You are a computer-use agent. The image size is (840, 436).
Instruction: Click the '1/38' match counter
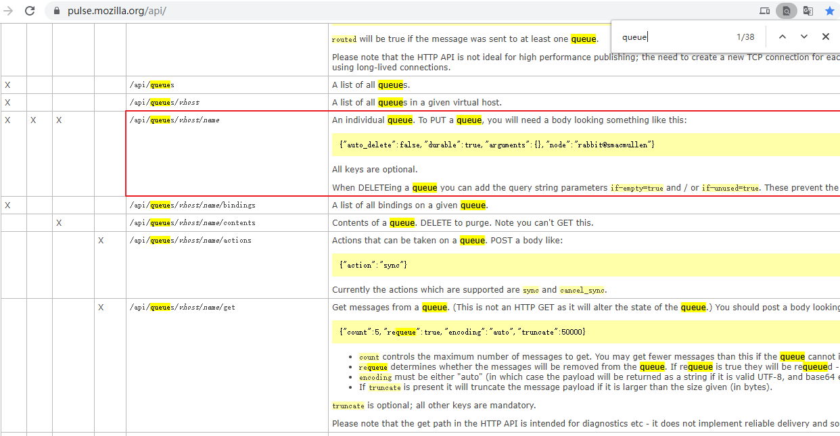pos(745,37)
